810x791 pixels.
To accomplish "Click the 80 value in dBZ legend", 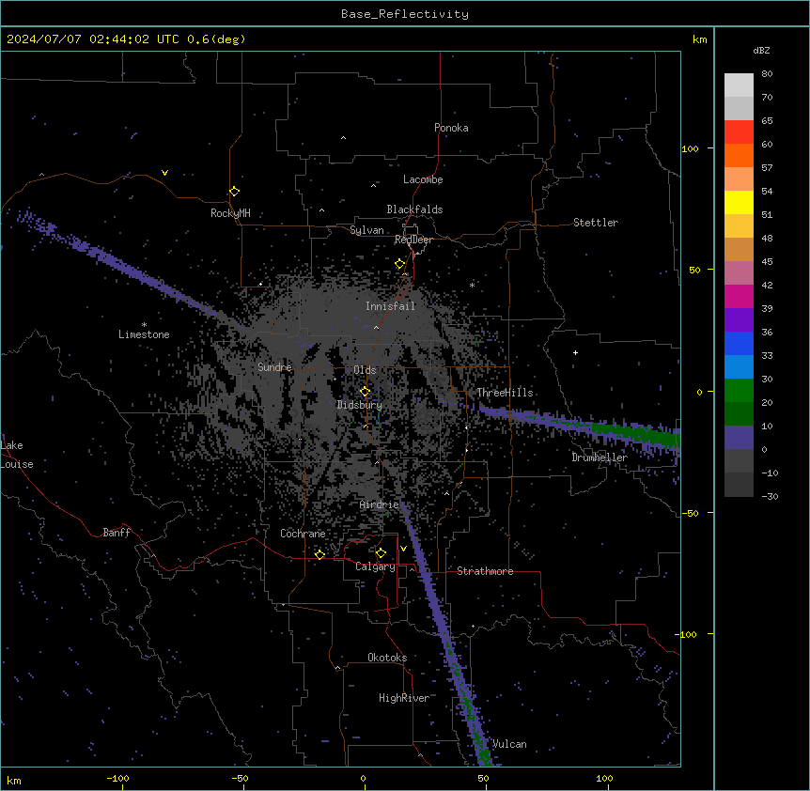I will (x=767, y=74).
